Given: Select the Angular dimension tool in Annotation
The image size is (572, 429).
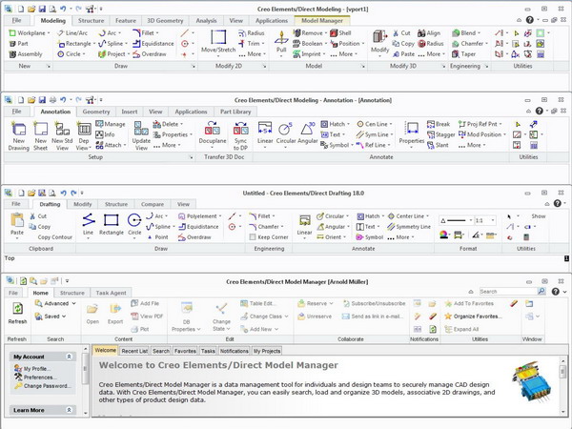Looking at the screenshot, I should (308, 134).
